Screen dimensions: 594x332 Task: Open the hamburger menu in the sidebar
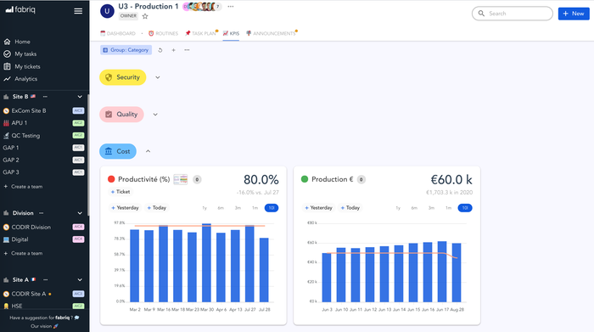[x=78, y=11]
